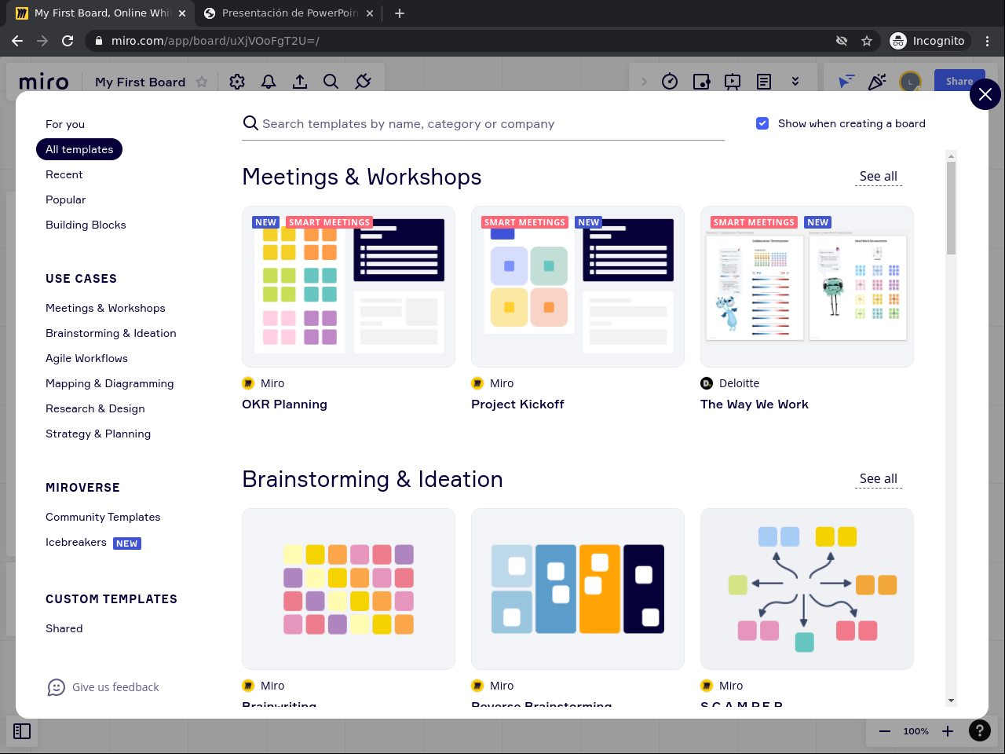Open a new browser tab
This screenshot has width=1005, height=754.
coord(400,13)
